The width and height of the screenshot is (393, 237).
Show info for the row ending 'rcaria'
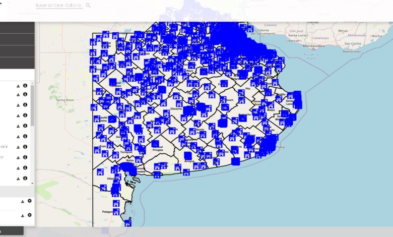click(x=25, y=147)
